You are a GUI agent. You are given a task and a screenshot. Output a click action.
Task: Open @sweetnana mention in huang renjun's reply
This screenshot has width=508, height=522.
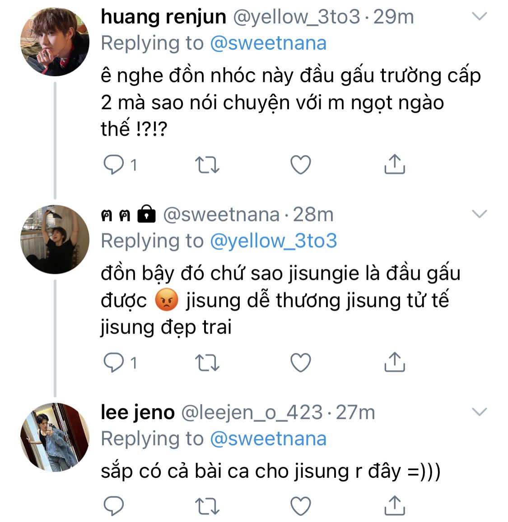coord(268,44)
